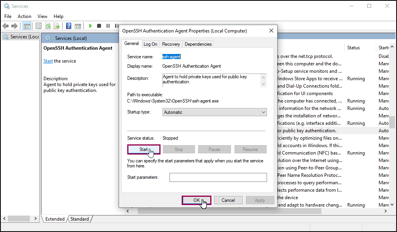Toggle the Show/Hide Console Tree toolbar icon
Screen dimensions: 397x232
(27, 26)
